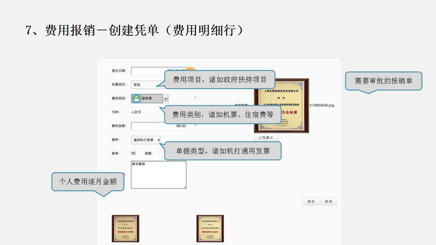Click the 税额: label

[149, 153]
